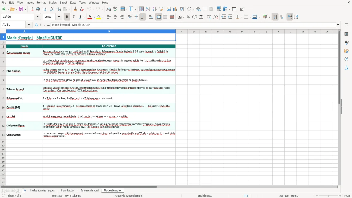Open Find and Replace

[109, 9]
